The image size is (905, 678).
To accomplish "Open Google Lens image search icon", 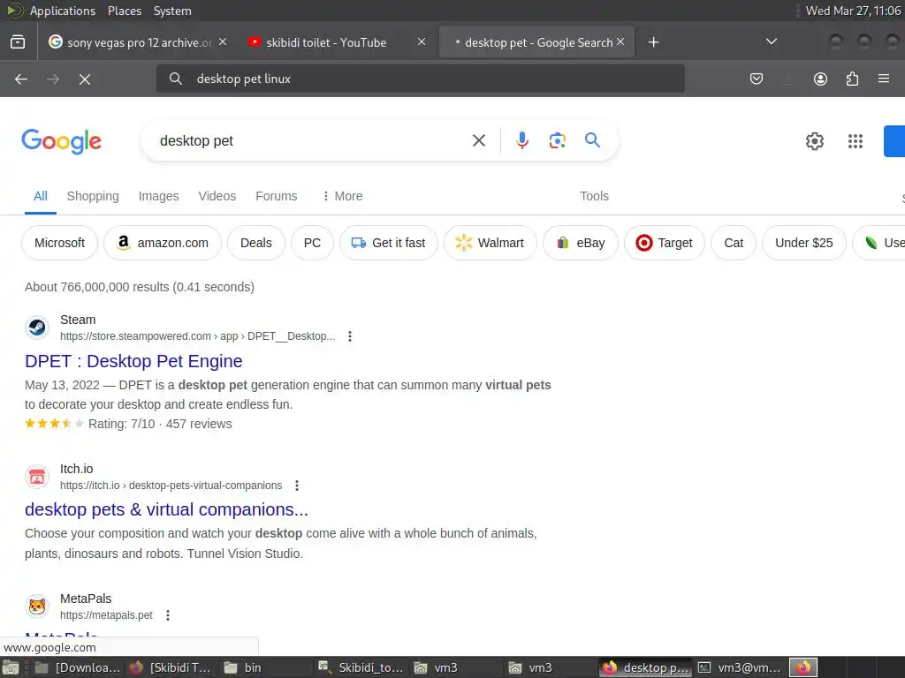I will pyautogui.click(x=557, y=140).
